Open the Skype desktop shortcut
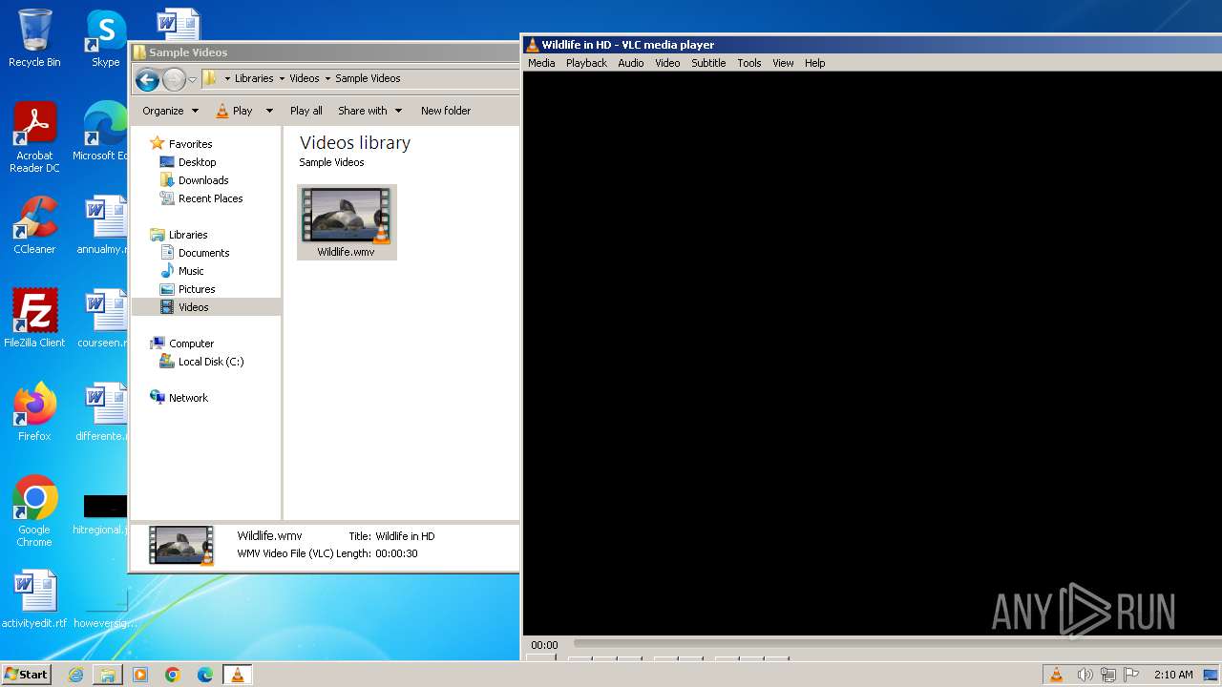This screenshot has width=1222, height=687. click(106, 38)
